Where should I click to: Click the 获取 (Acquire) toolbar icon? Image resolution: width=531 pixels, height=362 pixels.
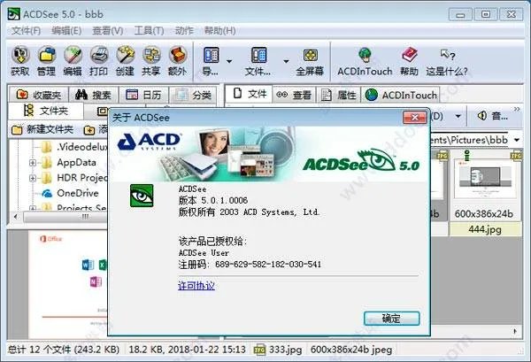20,55
